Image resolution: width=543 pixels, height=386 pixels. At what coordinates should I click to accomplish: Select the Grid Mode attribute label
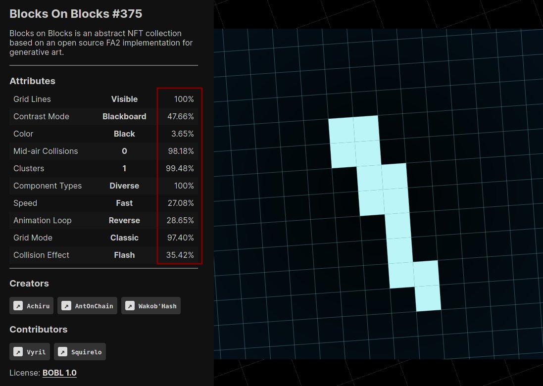click(33, 238)
